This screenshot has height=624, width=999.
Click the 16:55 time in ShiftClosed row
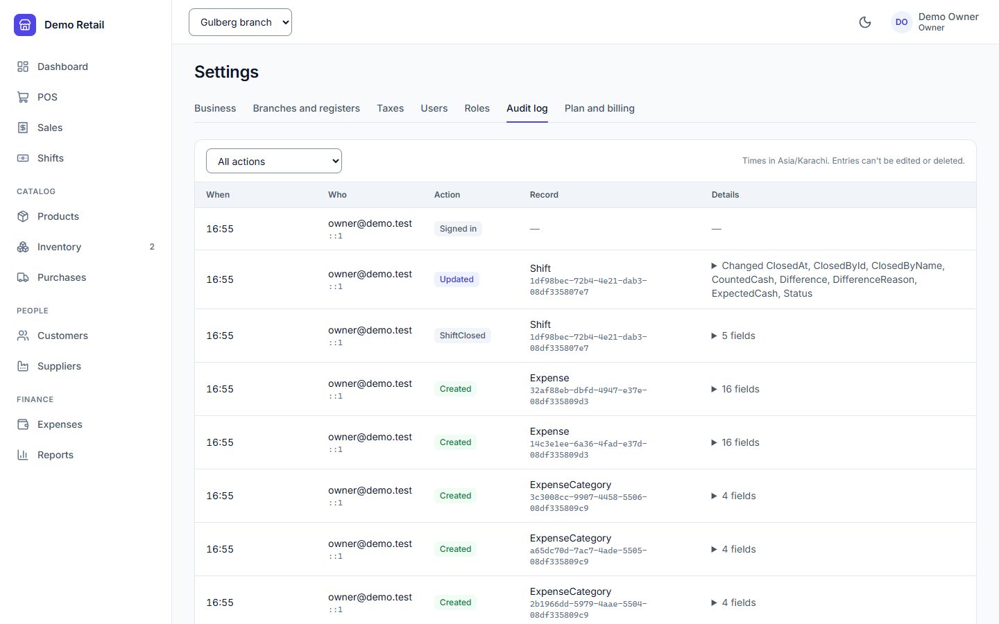[220, 336]
